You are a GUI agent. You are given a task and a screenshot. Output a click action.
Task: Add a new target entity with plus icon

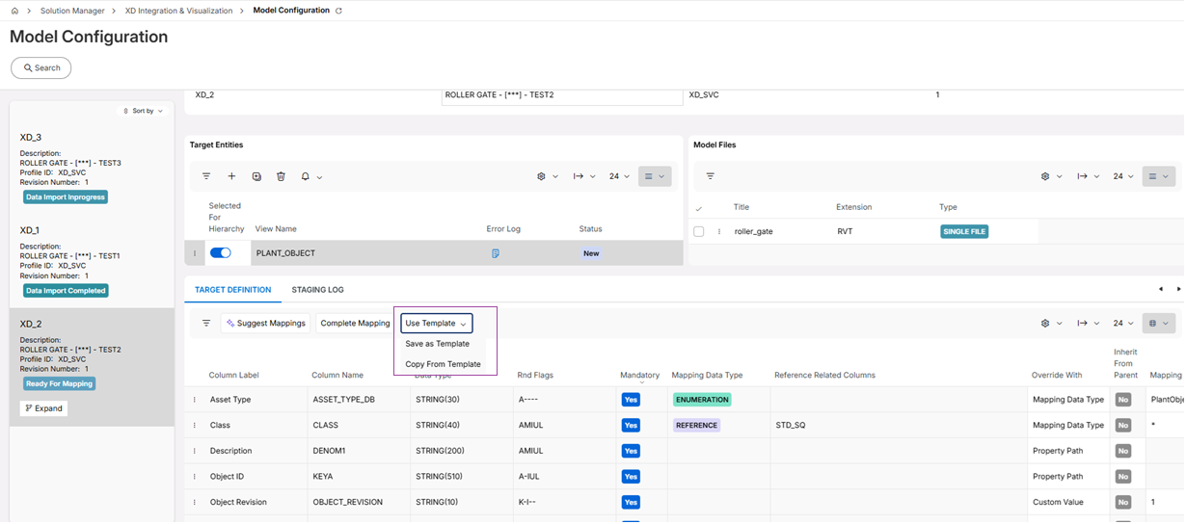(231, 176)
